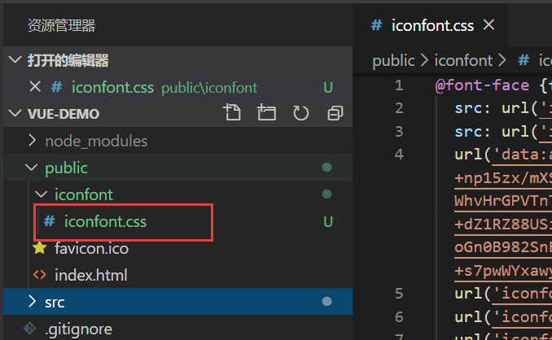This screenshot has height=340, width=552.
Task: Open iconfont.css in the file tree
Action: [106, 221]
